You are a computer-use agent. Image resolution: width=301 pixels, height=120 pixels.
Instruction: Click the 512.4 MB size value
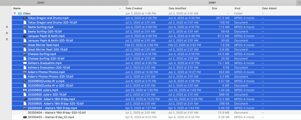click(223, 99)
